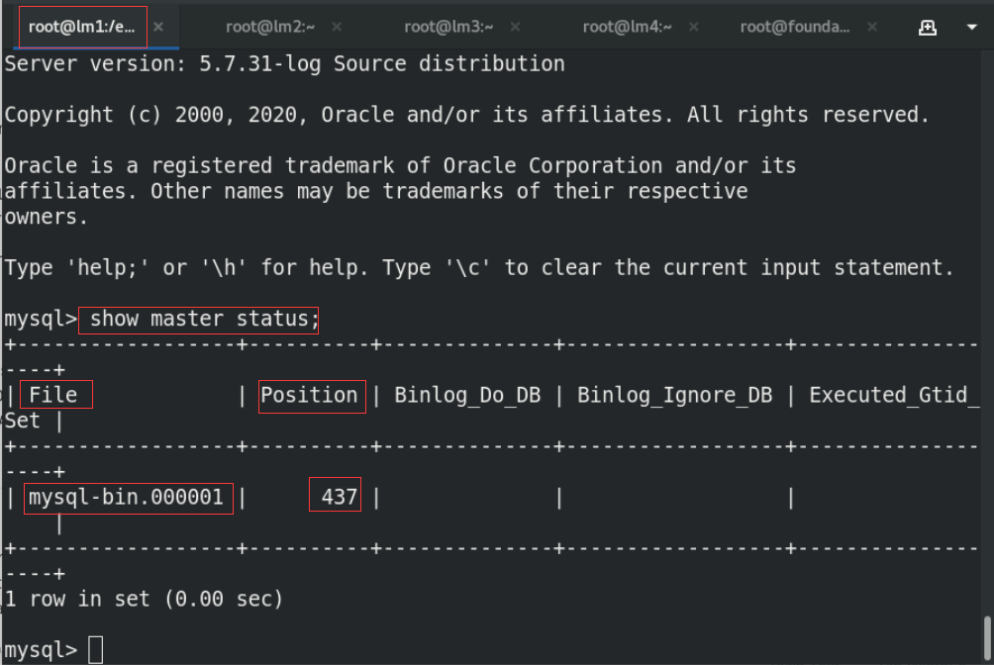Screen dimensions: 994x665
Task: Select the root@lm4:~ terminal tab
Action: (x=627, y=27)
